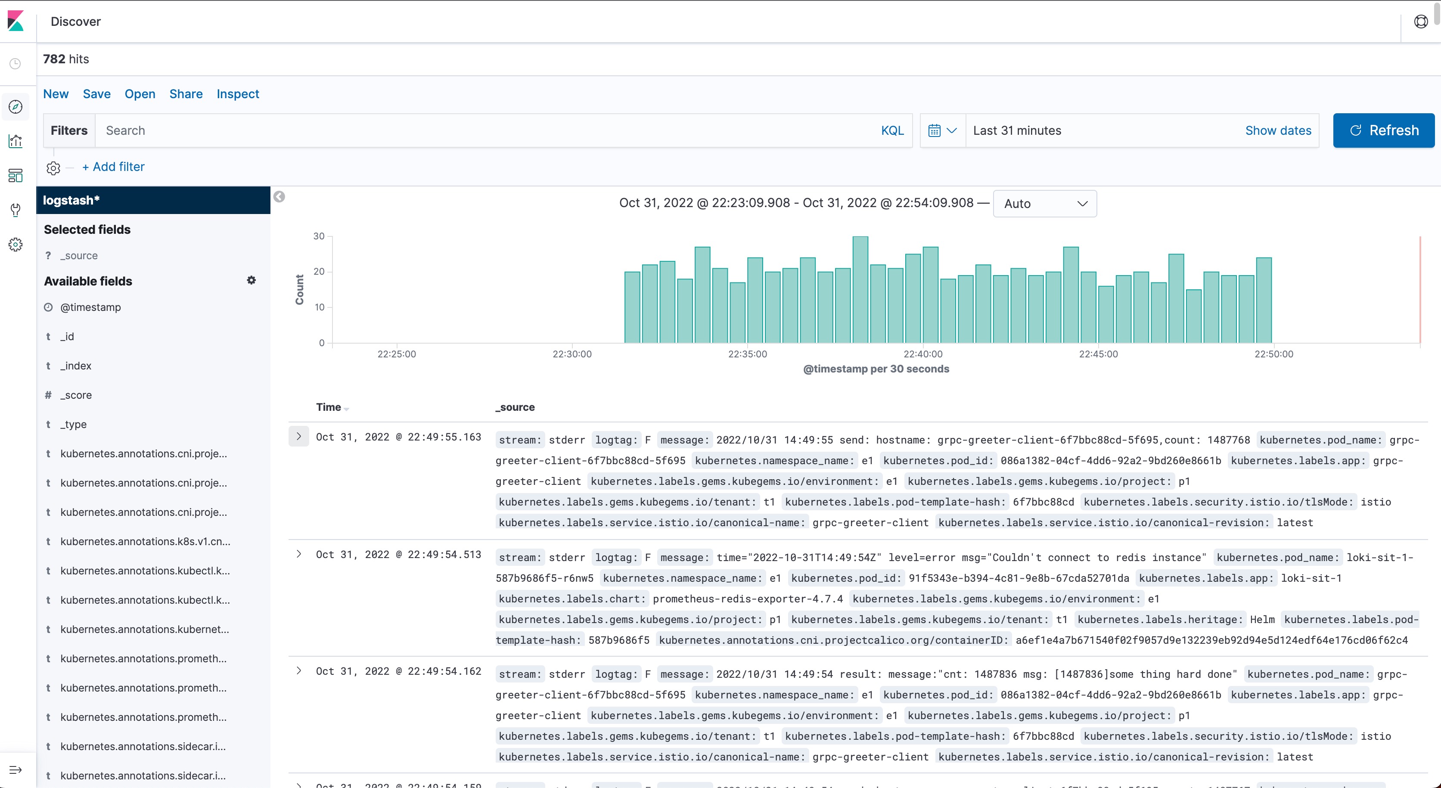Image resolution: width=1441 pixels, height=788 pixels.
Task: Open the help lifebuoy icon
Action: (1421, 21)
